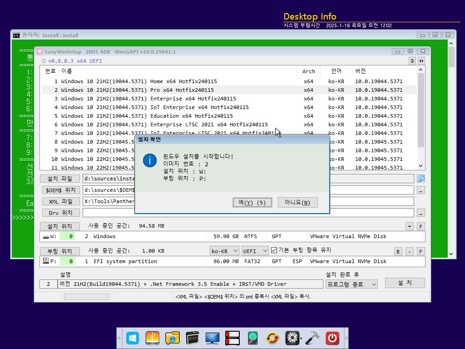Click the 부팅 위치 button

coord(60,251)
